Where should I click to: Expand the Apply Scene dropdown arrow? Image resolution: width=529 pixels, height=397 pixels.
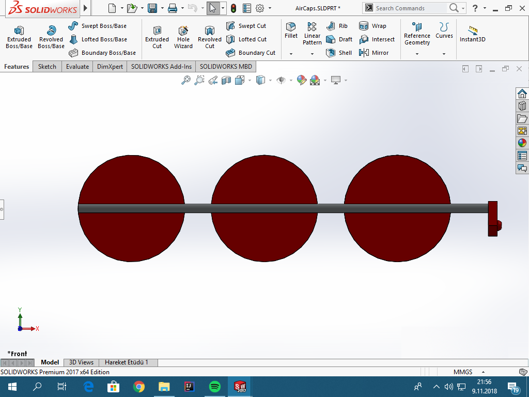(x=325, y=80)
